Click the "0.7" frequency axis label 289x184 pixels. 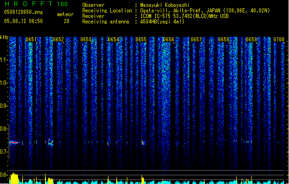[4, 152]
